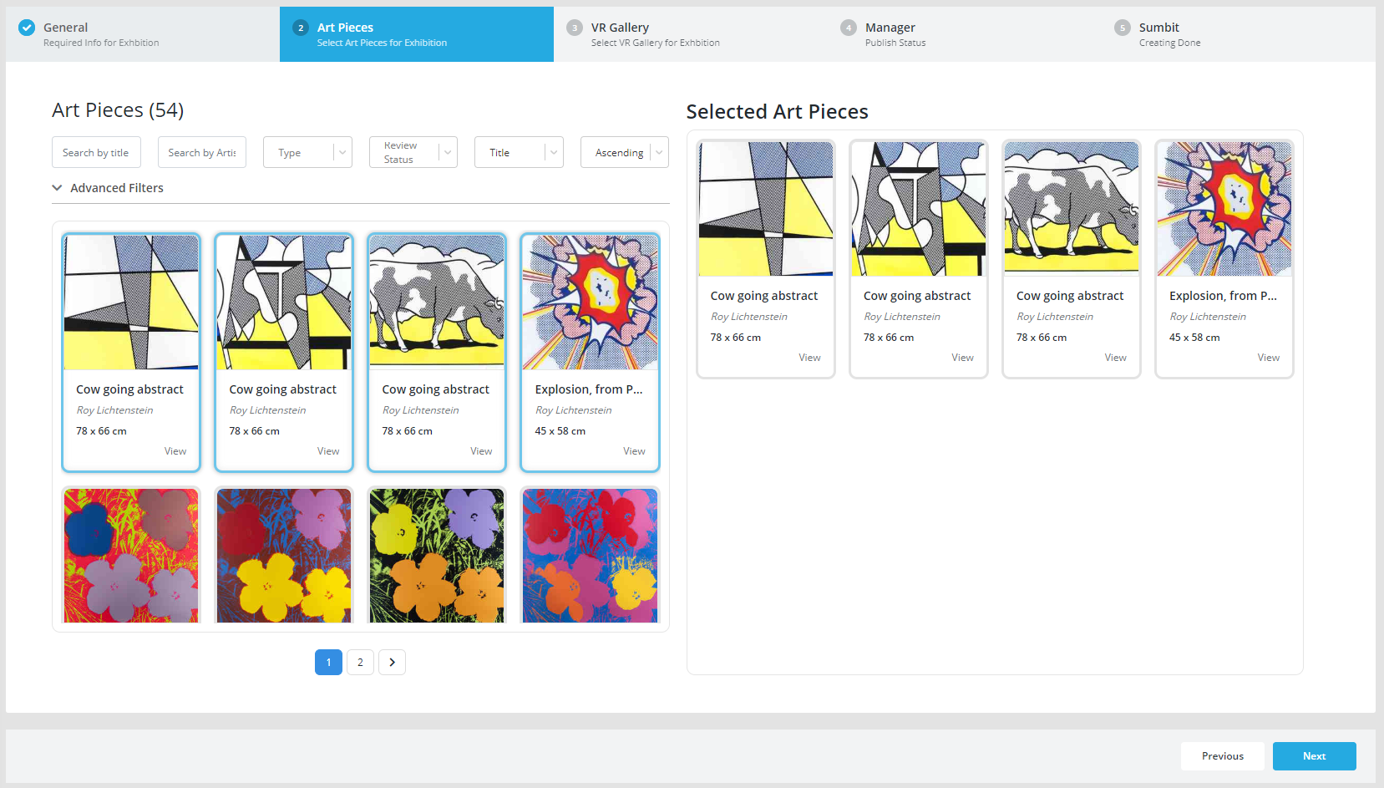The image size is (1384, 788).
Task: Click the Search by title field
Action: 96,152
